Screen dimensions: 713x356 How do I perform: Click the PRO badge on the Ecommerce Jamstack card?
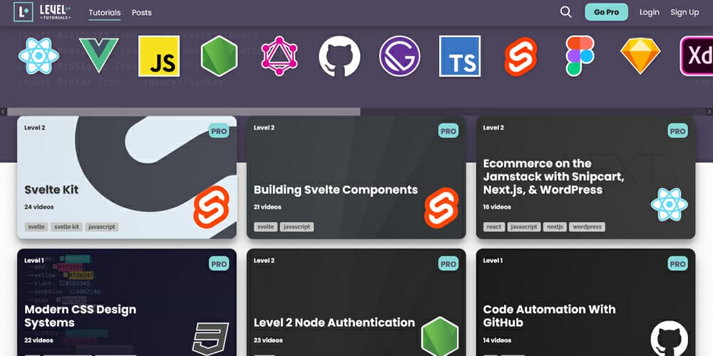click(677, 131)
